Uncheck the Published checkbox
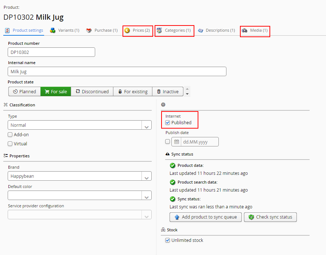326x255 pixels. [168, 123]
